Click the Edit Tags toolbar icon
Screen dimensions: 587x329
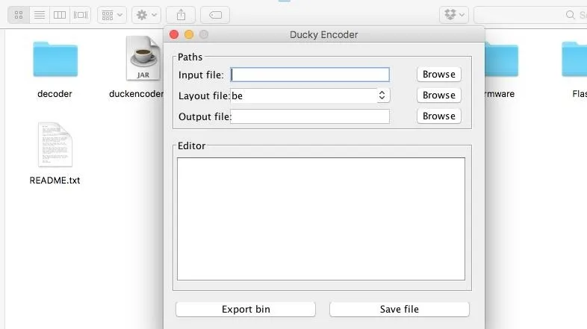tap(215, 14)
